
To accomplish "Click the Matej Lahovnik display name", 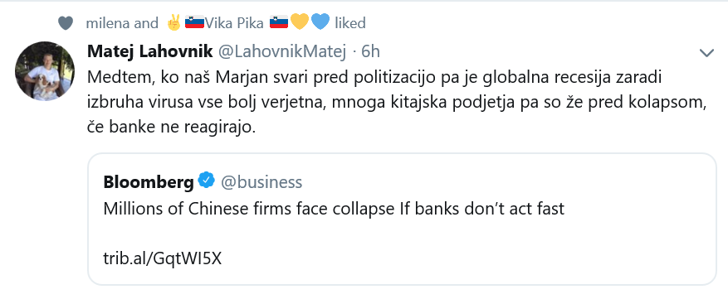I will pos(150,51).
